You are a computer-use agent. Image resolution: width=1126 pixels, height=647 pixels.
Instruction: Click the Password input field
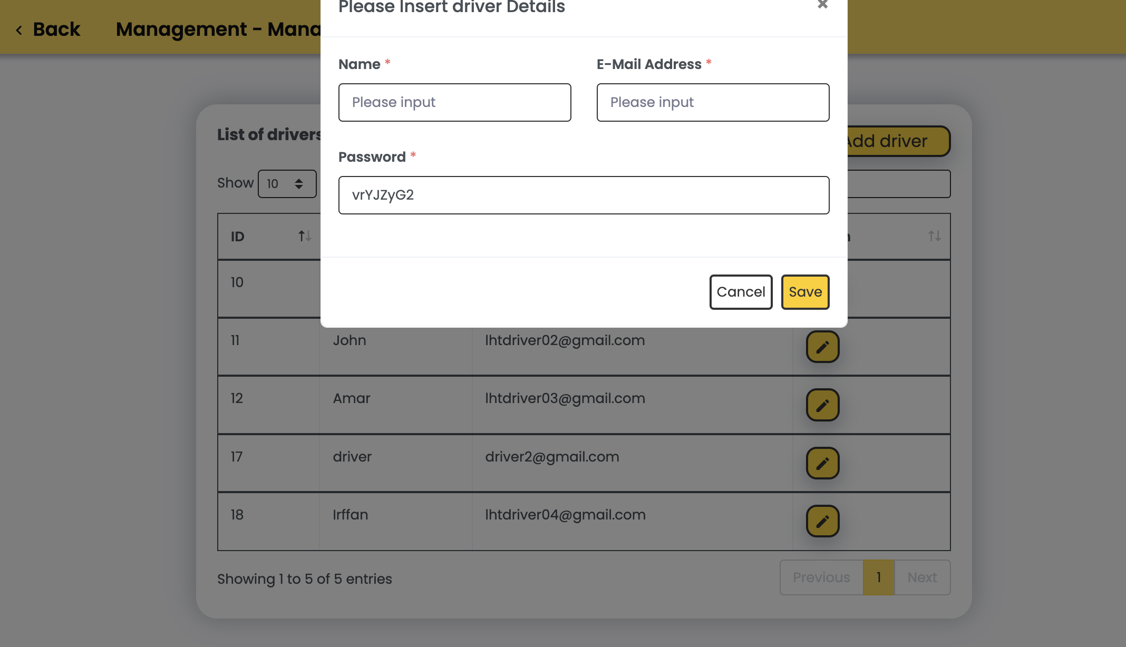pos(584,195)
